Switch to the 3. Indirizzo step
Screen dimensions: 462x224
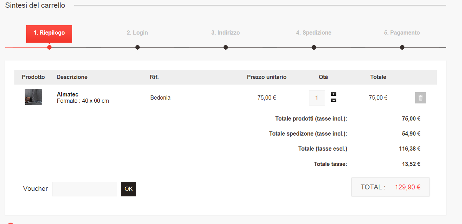coord(225,33)
